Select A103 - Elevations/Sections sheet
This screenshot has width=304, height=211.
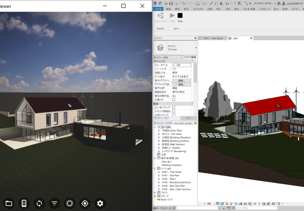(x=176, y=182)
